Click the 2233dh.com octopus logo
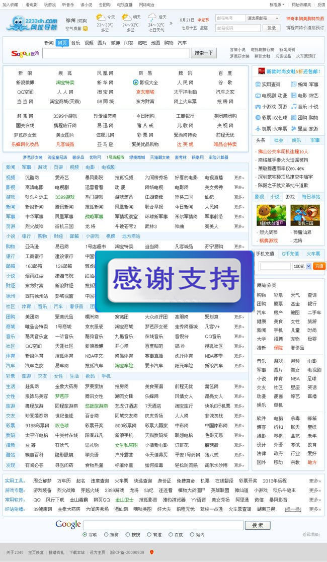The image size is (327, 562). pos(31,23)
